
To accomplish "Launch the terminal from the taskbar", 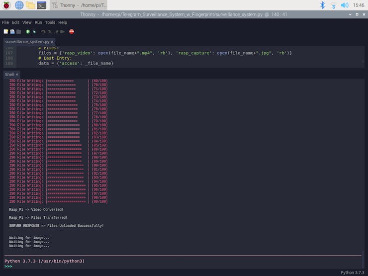I will 42,5.
